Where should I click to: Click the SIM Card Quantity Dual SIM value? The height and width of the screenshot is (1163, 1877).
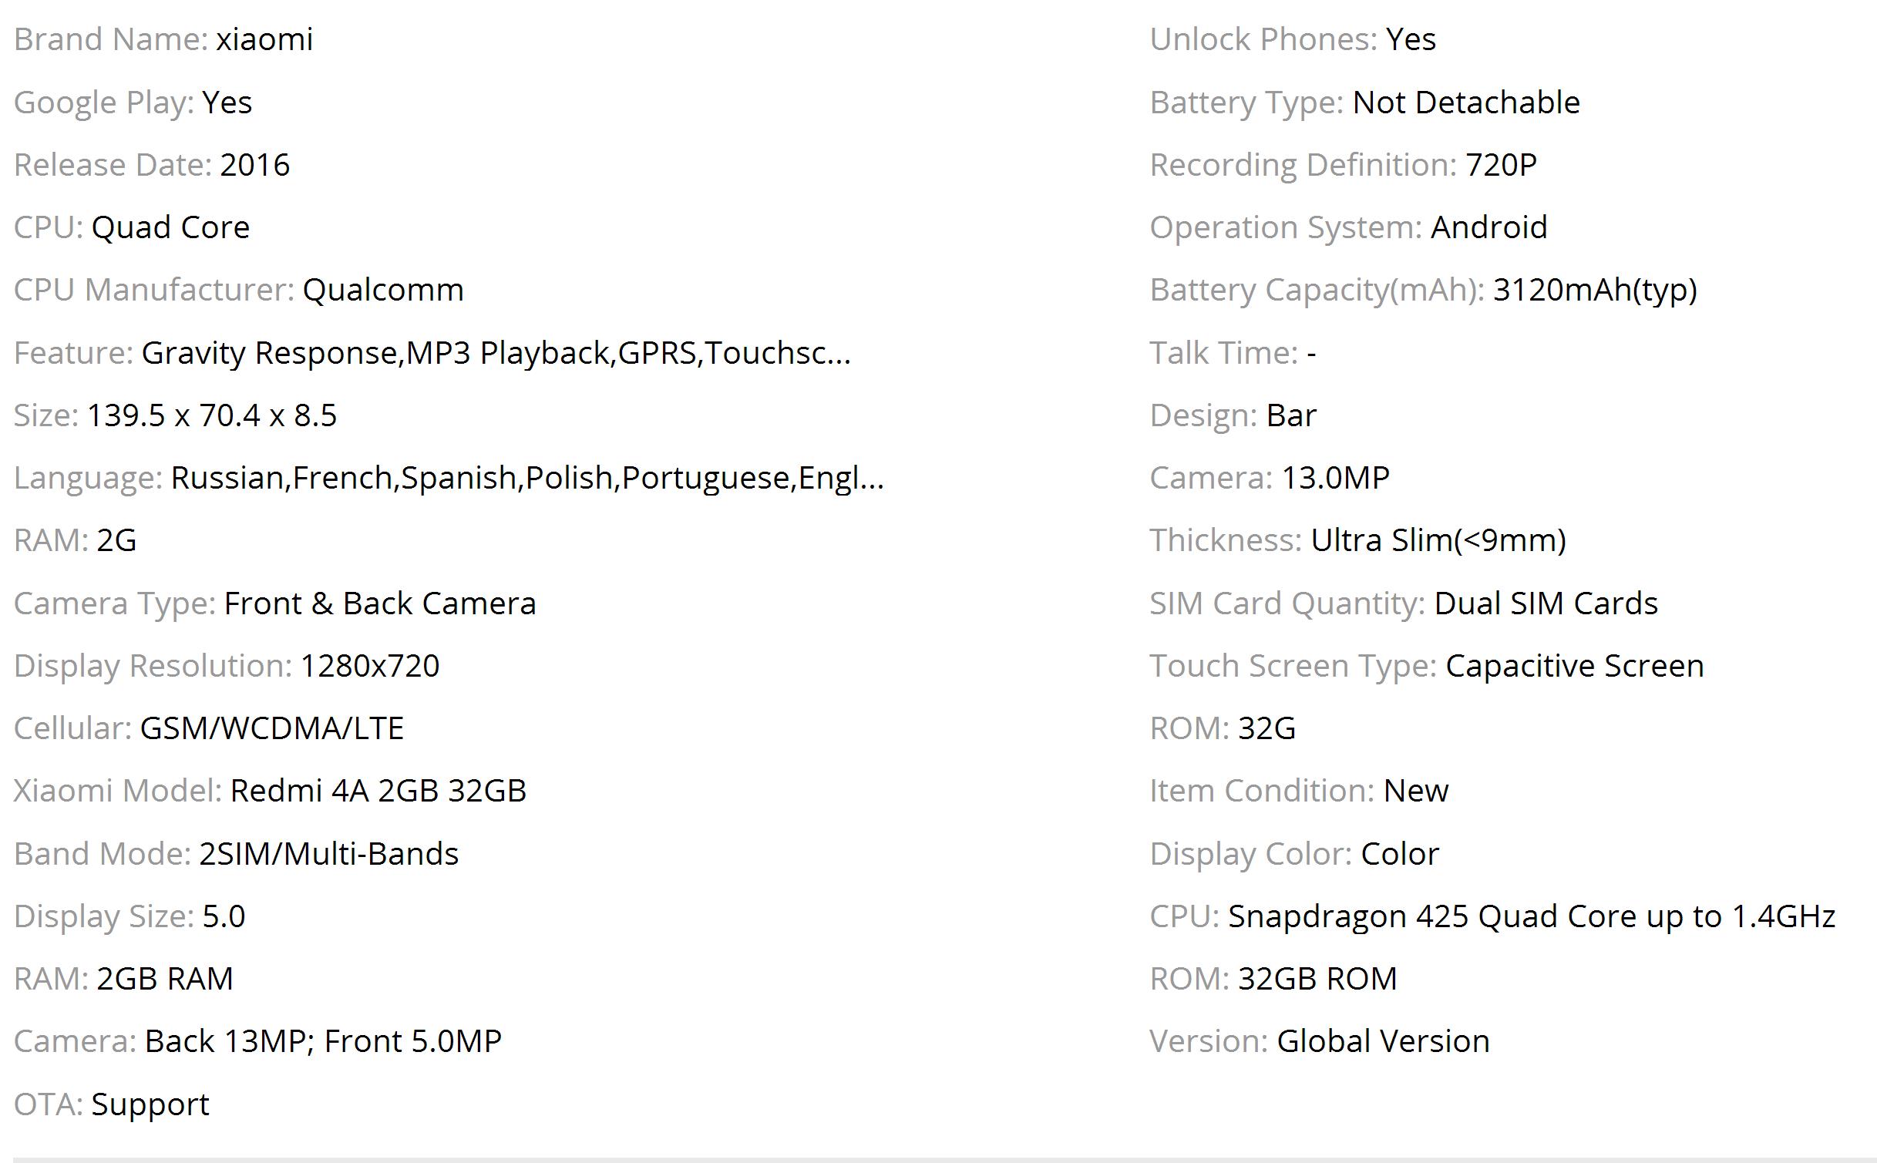[1546, 603]
